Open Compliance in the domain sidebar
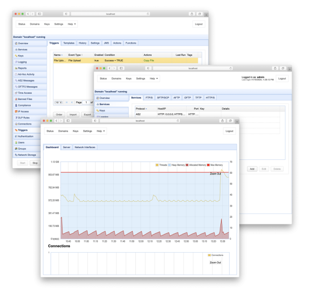The width and height of the screenshot is (309, 289). [x=24, y=105]
